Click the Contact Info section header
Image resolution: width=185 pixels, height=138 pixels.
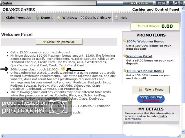pyautogui.click(x=151, y=123)
